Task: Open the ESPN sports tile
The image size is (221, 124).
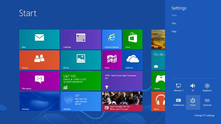Action: pyautogui.click(x=122, y=81)
